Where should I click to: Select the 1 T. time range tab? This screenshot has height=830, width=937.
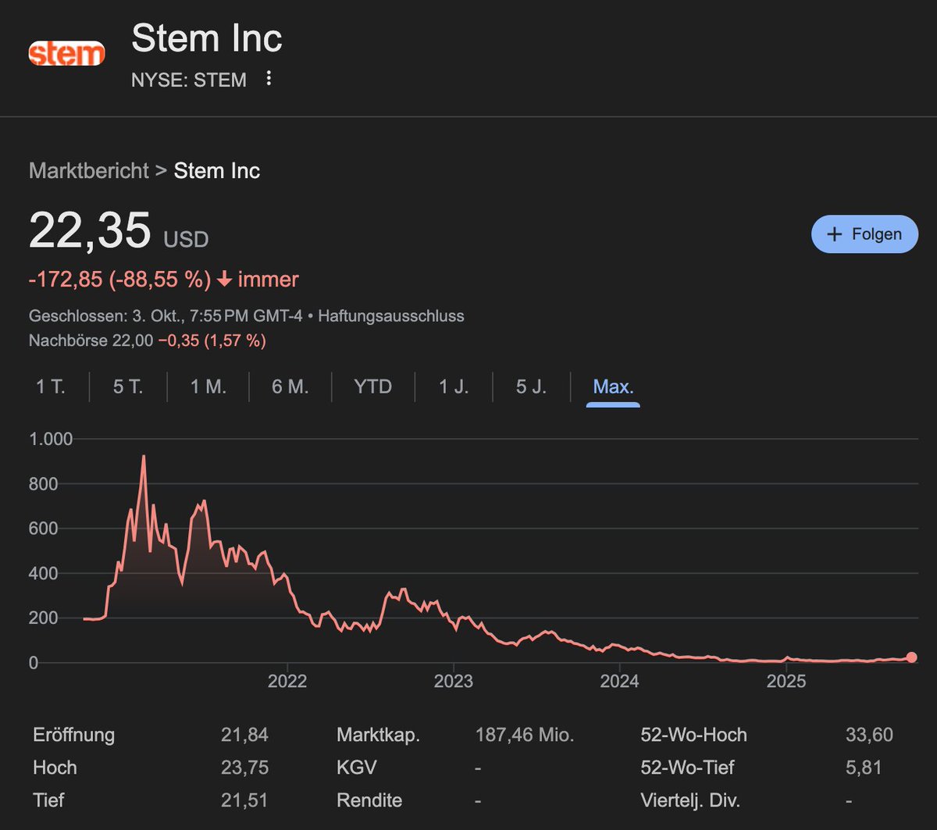coord(51,387)
